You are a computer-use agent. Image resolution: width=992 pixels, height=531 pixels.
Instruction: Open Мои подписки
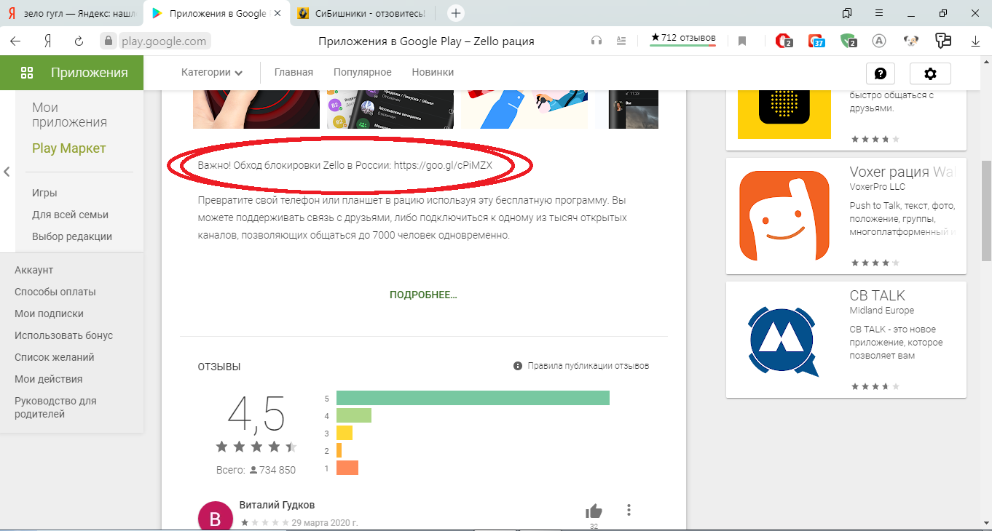(x=49, y=314)
